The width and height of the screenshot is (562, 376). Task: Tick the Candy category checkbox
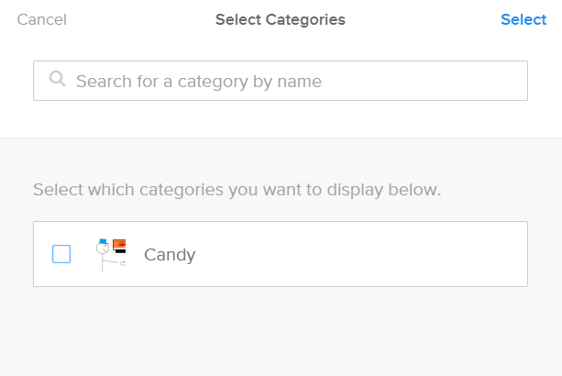(x=61, y=254)
